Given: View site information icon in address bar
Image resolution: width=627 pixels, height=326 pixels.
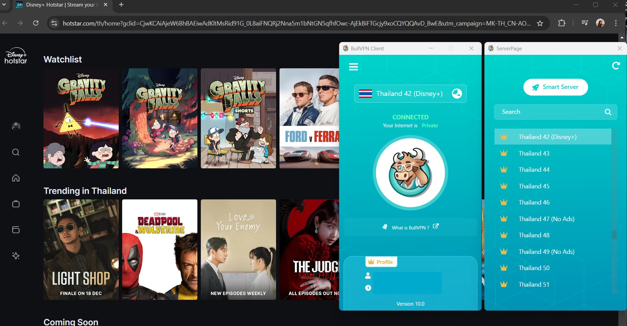Looking at the screenshot, I should point(54,23).
